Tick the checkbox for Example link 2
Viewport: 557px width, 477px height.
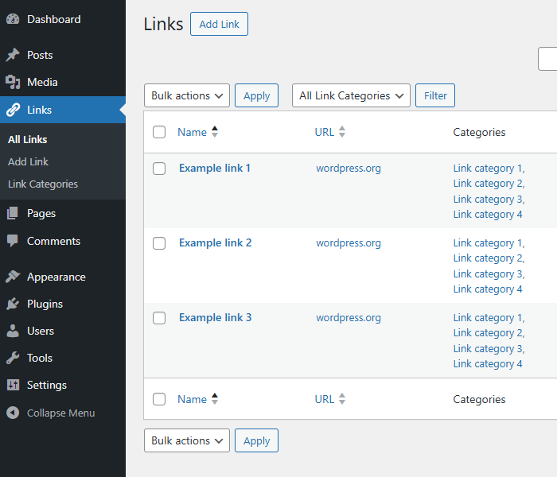point(159,243)
